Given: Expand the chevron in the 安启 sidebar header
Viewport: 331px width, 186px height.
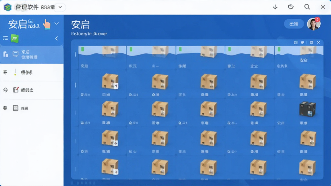Looking at the screenshot, I should pyautogui.click(x=57, y=23).
